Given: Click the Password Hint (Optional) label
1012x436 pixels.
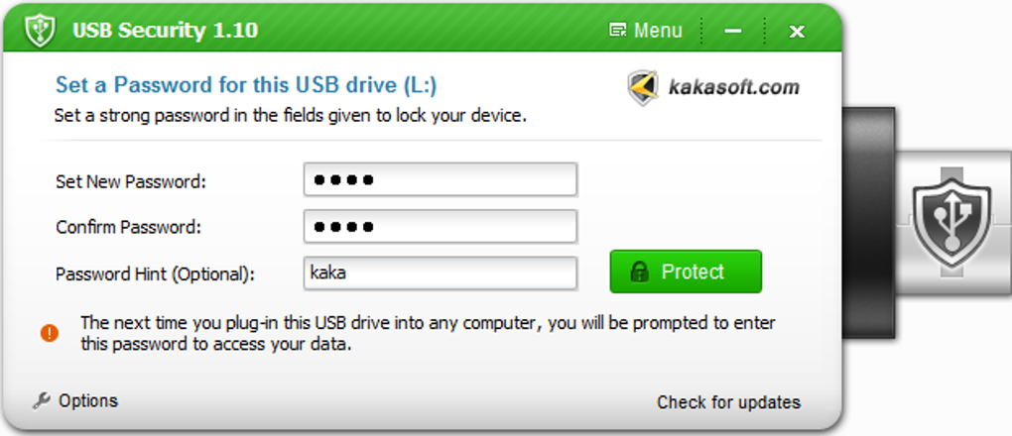Looking at the screenshot, I should [155, 273].
